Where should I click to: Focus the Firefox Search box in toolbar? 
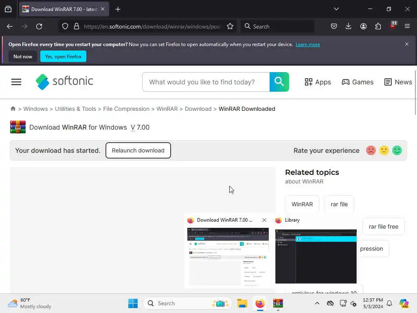coord(277,26)
